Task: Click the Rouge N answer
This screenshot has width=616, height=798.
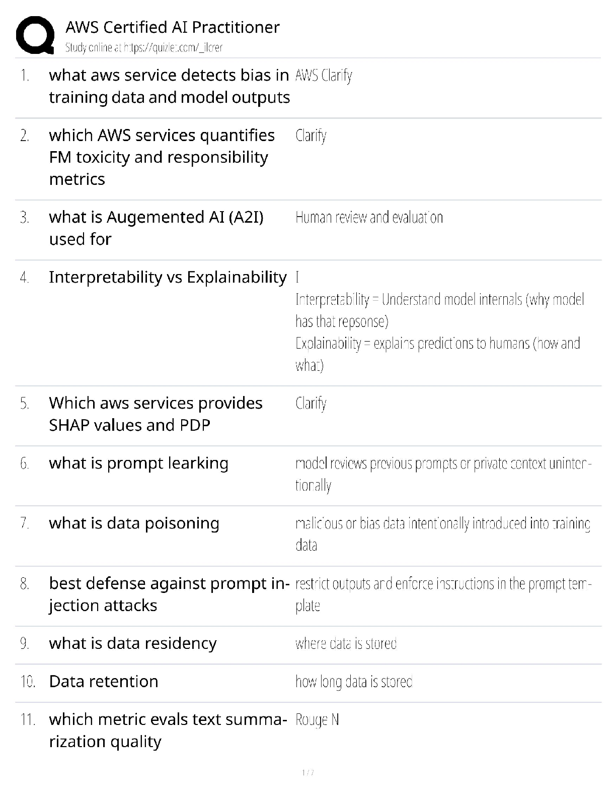Action: pyautogui.click(x=317, y=720)
